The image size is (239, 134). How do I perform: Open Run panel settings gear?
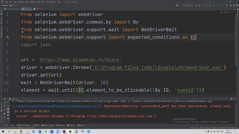(232, 99)
